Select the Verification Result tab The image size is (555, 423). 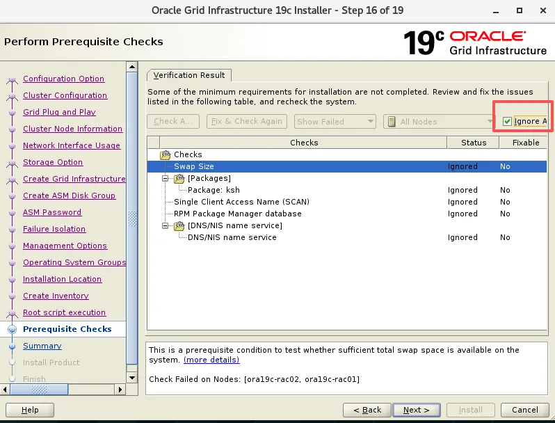189,75
